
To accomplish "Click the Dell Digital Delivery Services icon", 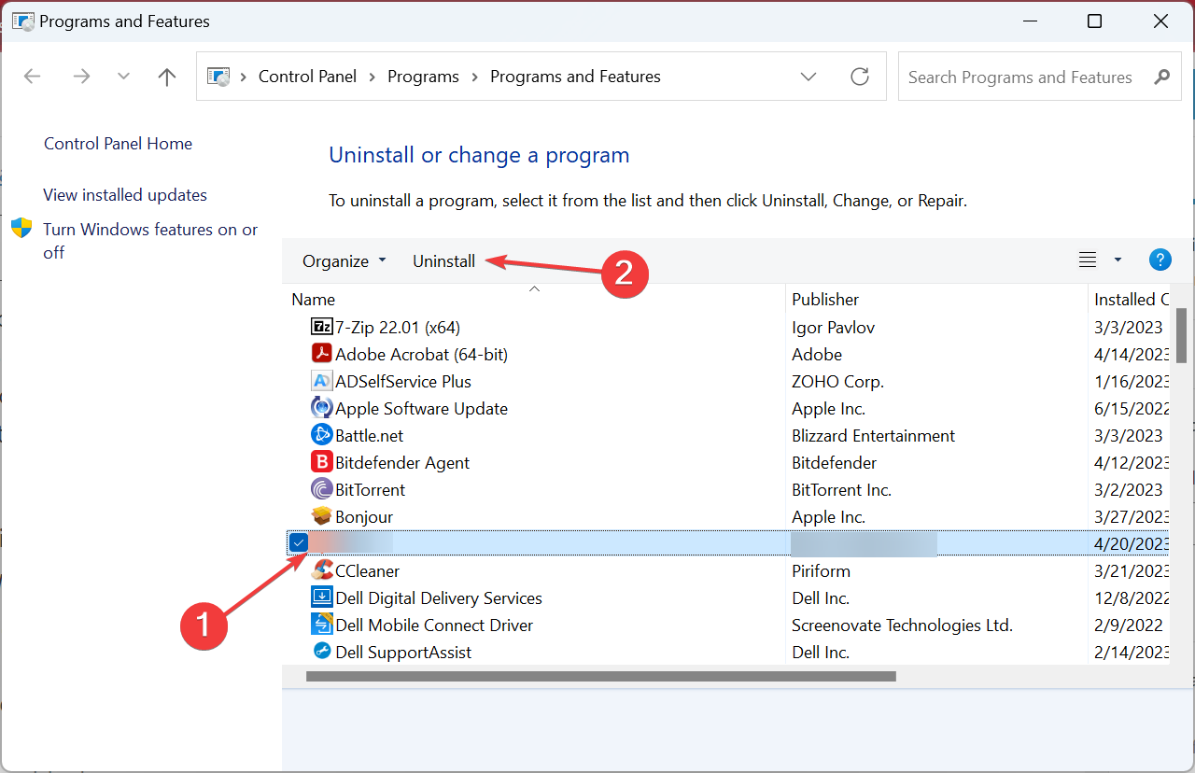I will [322, 597].
